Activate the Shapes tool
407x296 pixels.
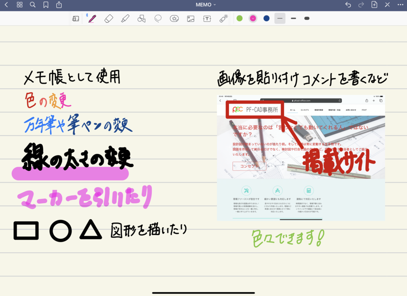[x=141, y=18]
